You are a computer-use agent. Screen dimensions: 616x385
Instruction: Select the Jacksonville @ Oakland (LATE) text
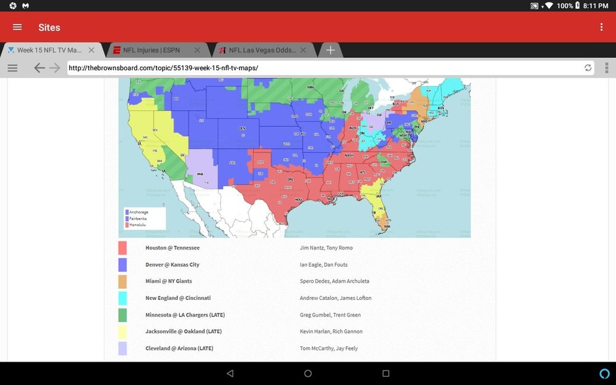(184, 331)
